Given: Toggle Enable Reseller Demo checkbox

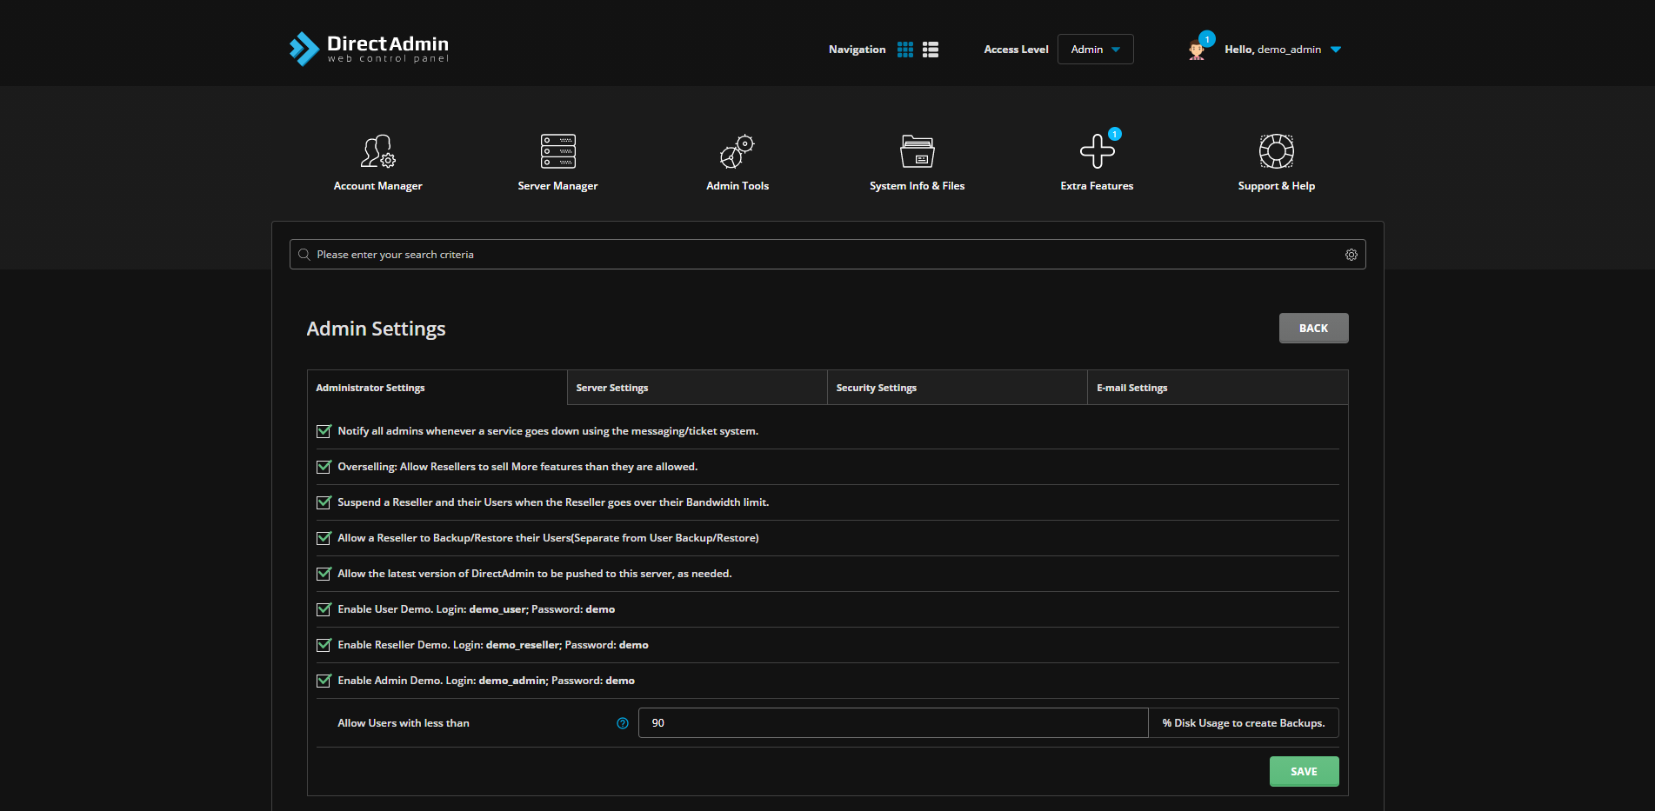Looking at the screenshot, I should [x=324, y=645].
